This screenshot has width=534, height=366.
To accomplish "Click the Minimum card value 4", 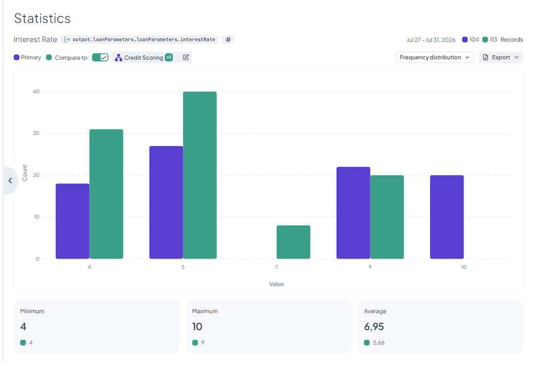I will tap(23, 327).
